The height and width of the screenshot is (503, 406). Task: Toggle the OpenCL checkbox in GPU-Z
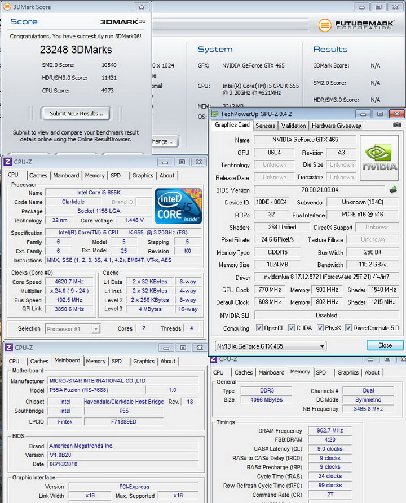[x=259, y=327]
